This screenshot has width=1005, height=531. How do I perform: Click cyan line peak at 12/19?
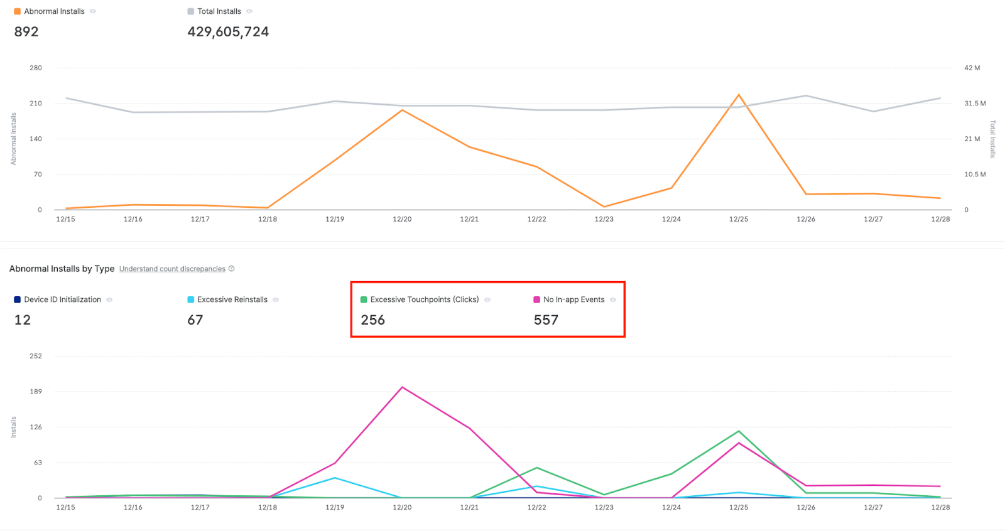(335, 478)
